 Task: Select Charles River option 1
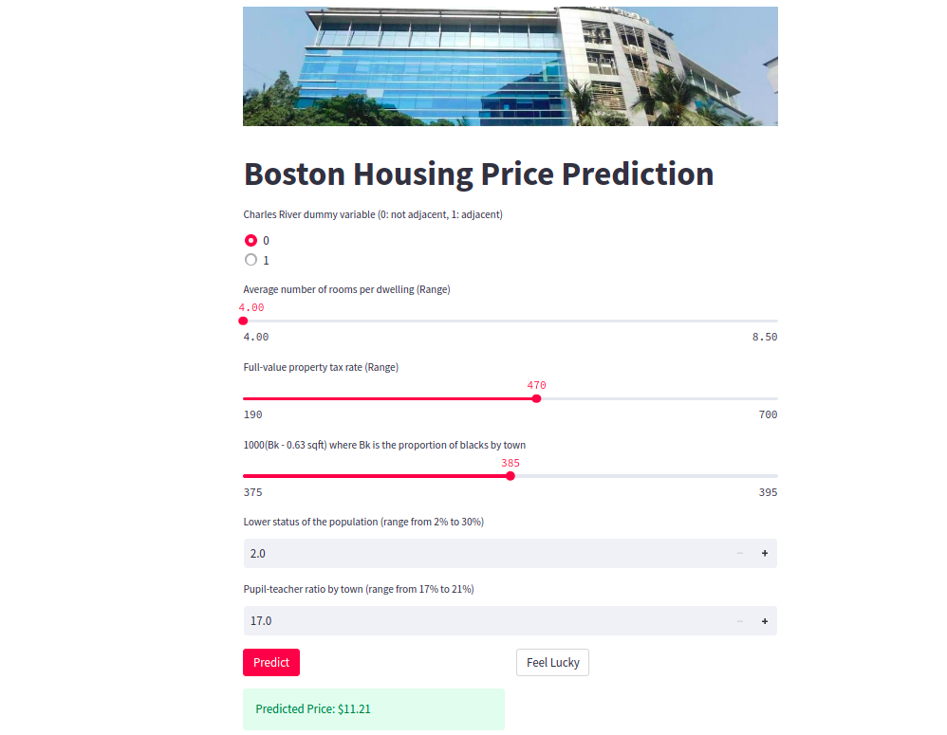pyautogui.click(x=251, y=260)
